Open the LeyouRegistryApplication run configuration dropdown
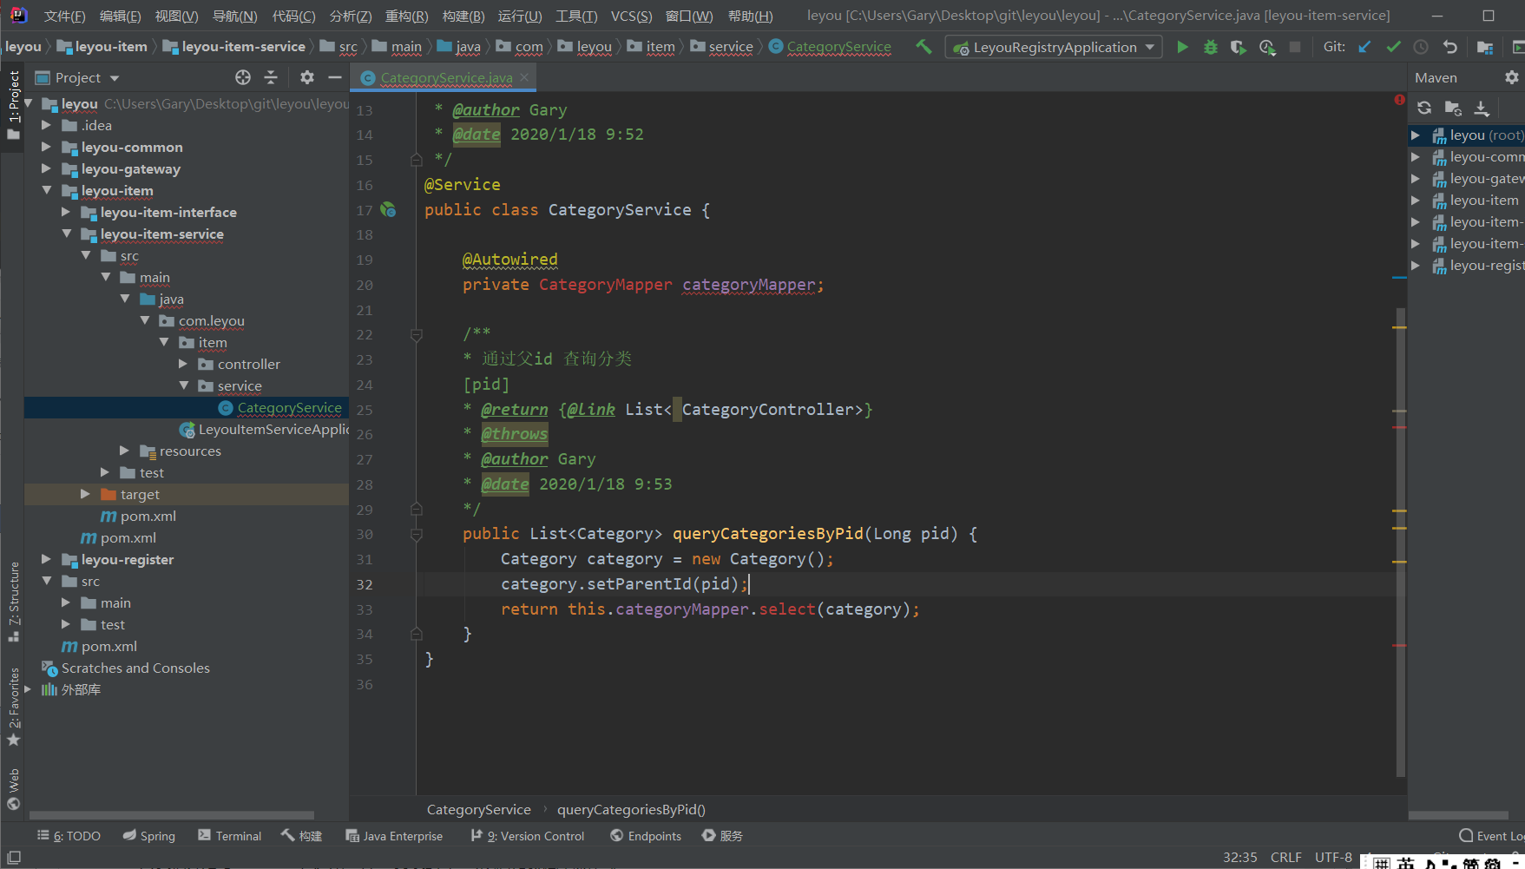Image resolution: width=1525 pixels, height=869 pixels. 1054,47
